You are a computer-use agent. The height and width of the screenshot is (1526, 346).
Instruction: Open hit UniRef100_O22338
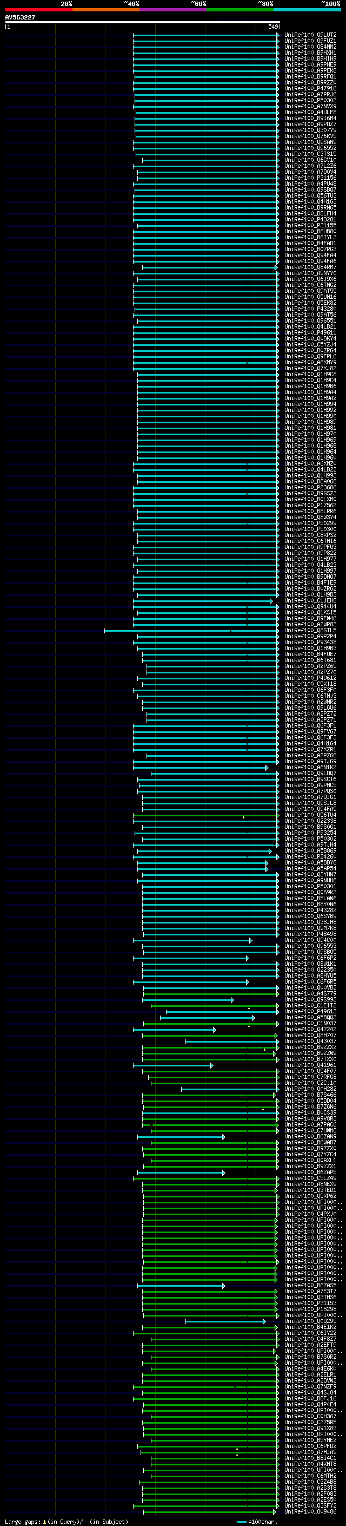point(310,821)
